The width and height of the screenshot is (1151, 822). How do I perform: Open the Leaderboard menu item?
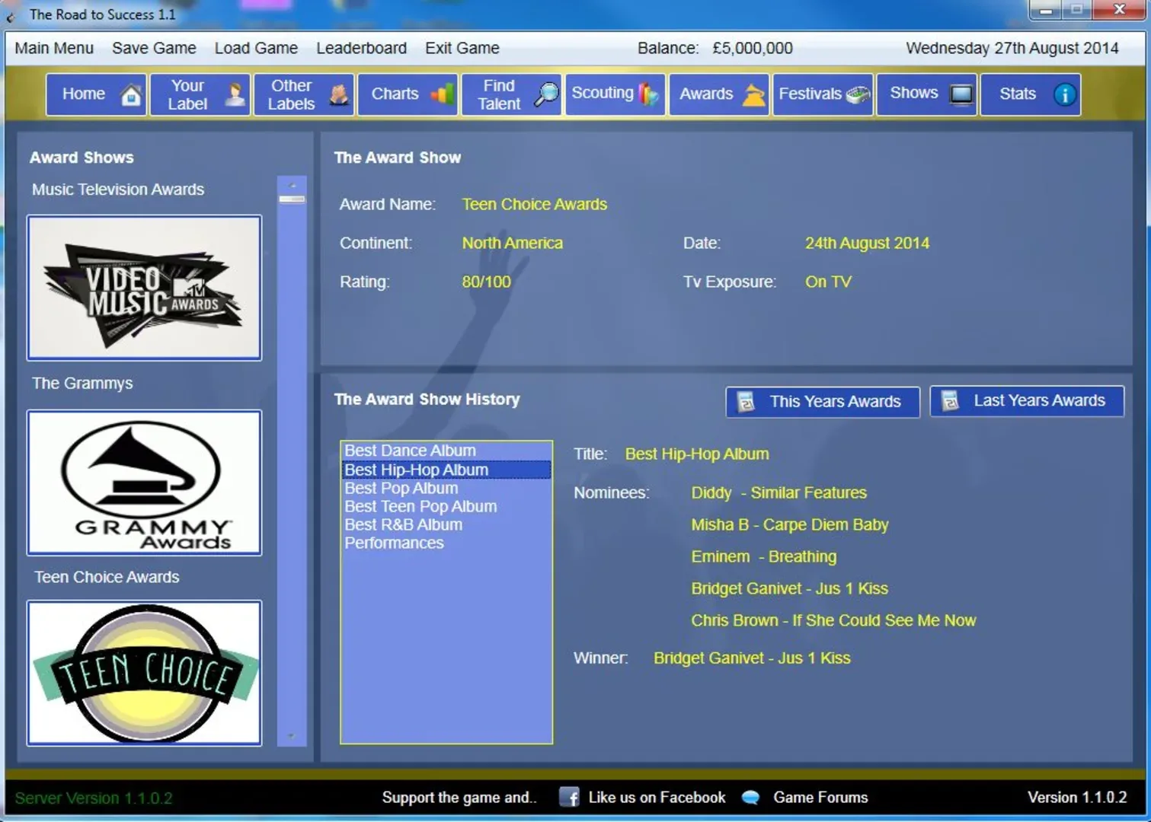click(x=361, y=48)
